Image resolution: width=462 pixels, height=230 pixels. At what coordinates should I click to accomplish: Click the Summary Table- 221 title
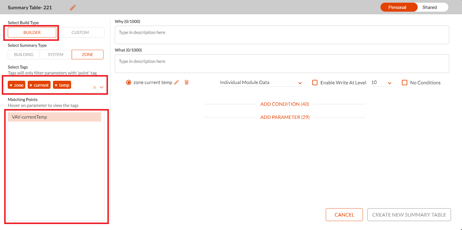(x=30, y=8)
